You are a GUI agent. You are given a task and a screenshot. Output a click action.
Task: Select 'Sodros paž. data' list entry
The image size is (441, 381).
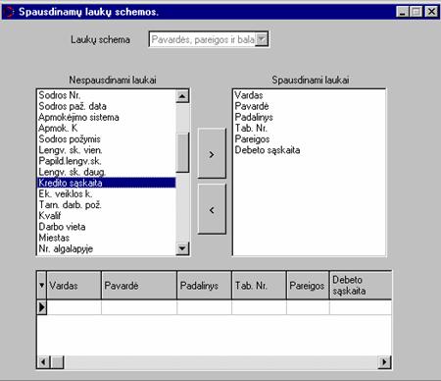tap(106, 106)
